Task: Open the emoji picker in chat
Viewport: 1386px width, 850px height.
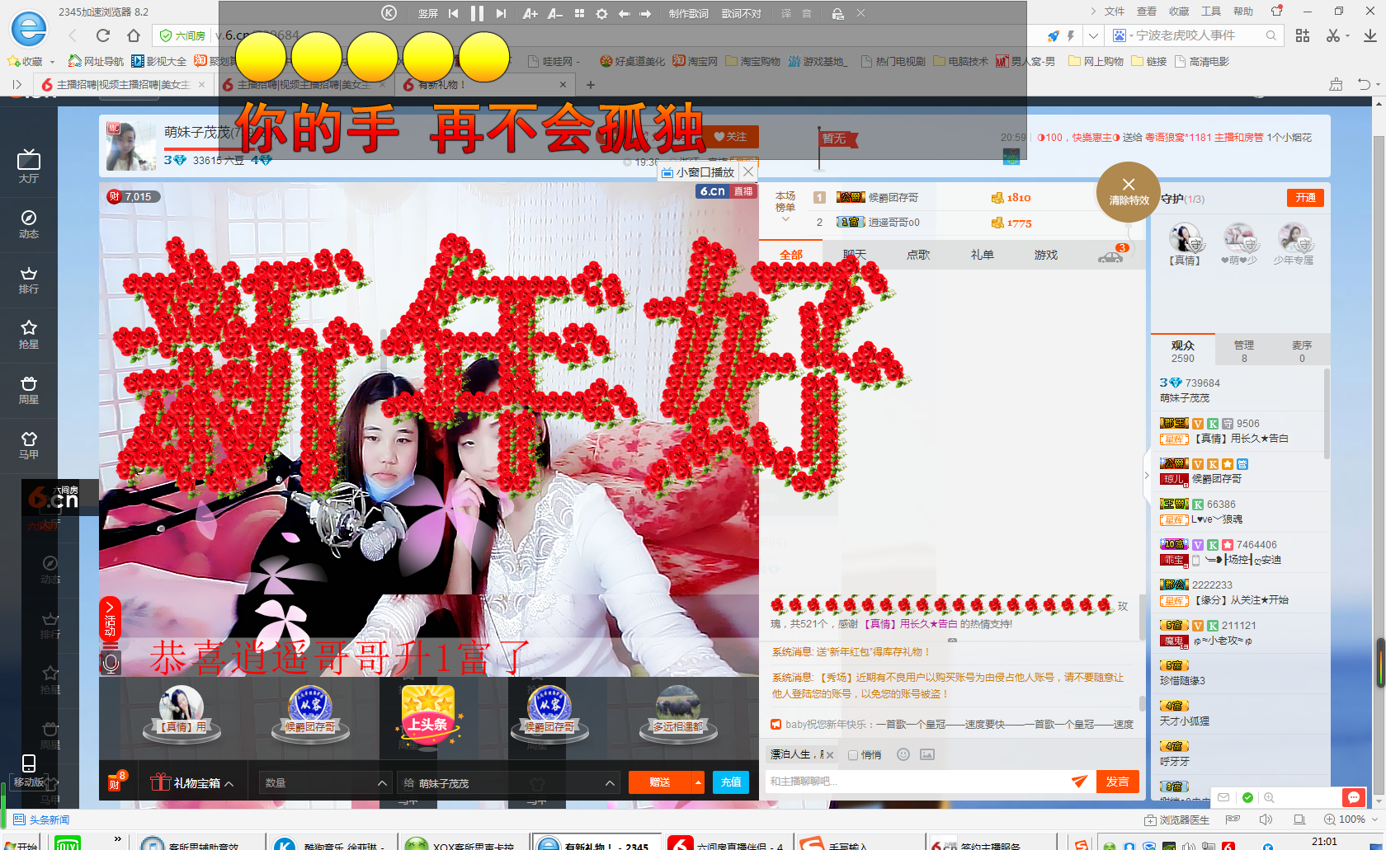Action: point(903,754)
